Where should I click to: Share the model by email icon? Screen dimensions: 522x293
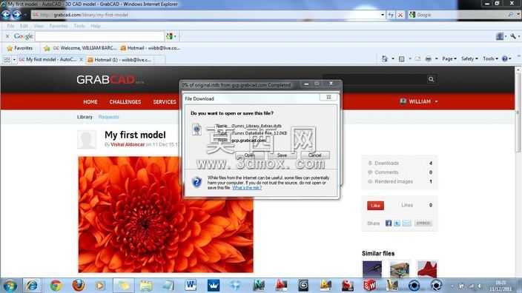(x=406, y=223)
